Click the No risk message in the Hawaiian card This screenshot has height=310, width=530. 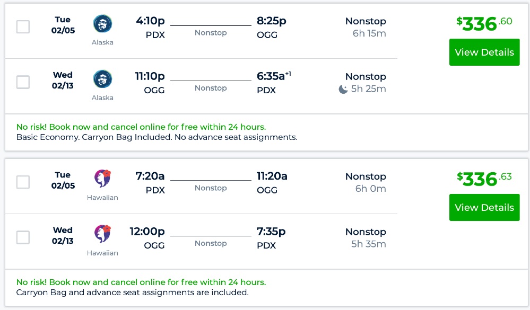141,282
